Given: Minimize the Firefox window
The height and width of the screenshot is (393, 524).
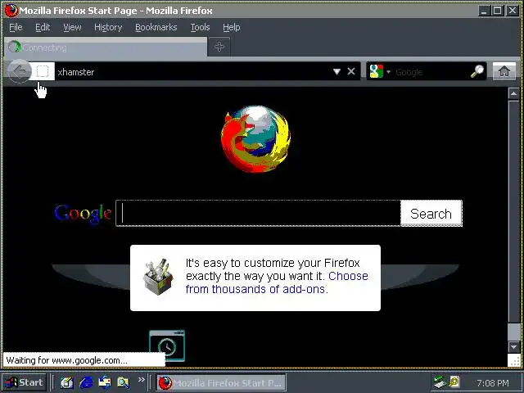Looking at the screenshot, I should coord(483,11).
